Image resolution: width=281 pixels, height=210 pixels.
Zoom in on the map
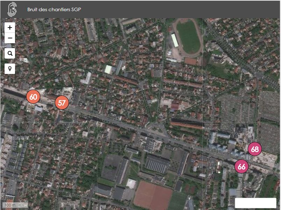click(x=10, y=28)
